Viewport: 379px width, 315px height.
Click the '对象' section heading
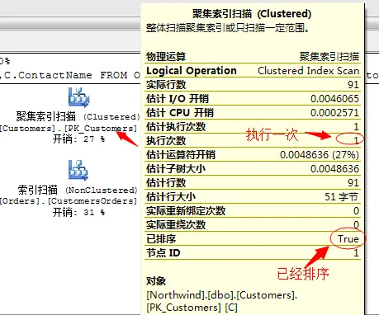(x=156, y=281)
